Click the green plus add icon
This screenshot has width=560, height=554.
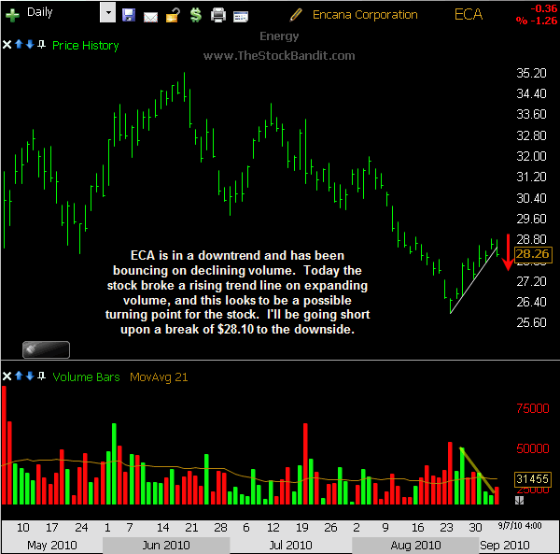point(12,14)
